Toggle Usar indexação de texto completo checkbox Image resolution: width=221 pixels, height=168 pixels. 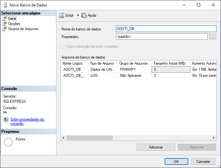(x=63, y=46)
